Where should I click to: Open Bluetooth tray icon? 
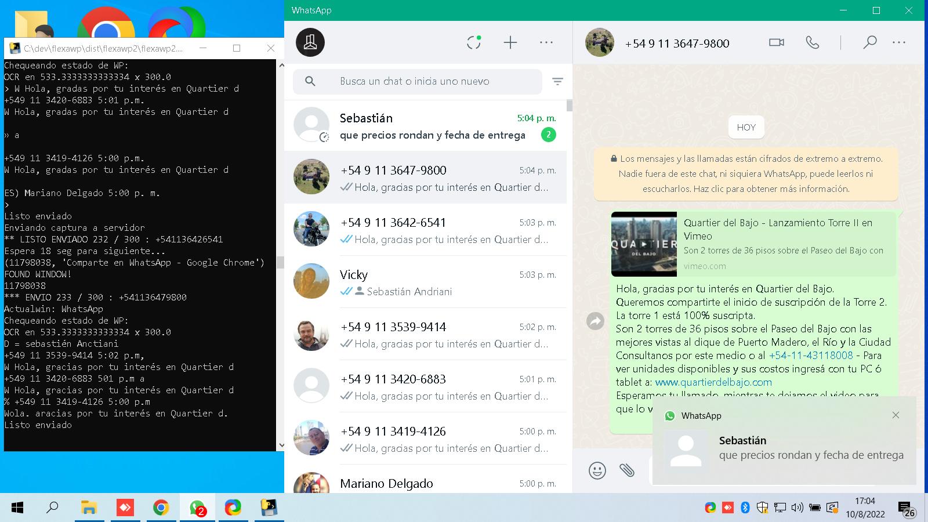745,508
